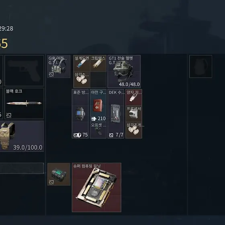Click the 크립텍스 cylinder item
Viewport: 225px width, 225px height.
point(98,63)
